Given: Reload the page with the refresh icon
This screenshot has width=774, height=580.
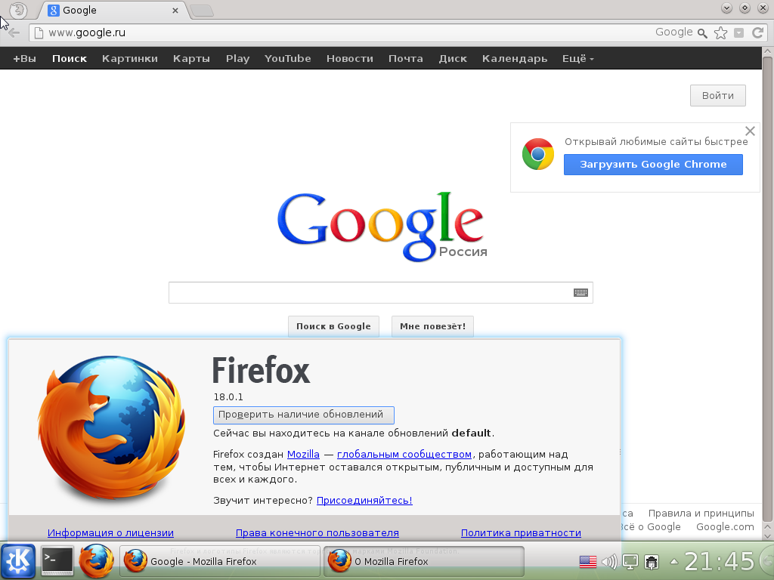Looking at the screenshot, I should [x=757, y=32].
